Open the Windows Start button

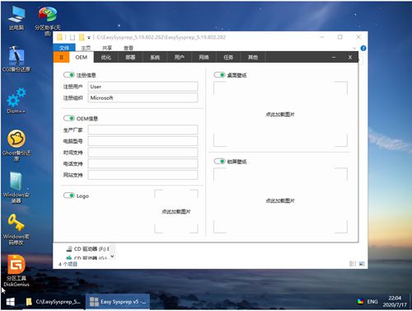tap(11, 302)
